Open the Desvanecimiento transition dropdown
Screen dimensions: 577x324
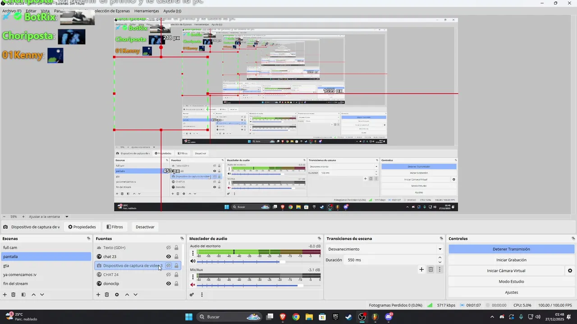click(385, 249)
